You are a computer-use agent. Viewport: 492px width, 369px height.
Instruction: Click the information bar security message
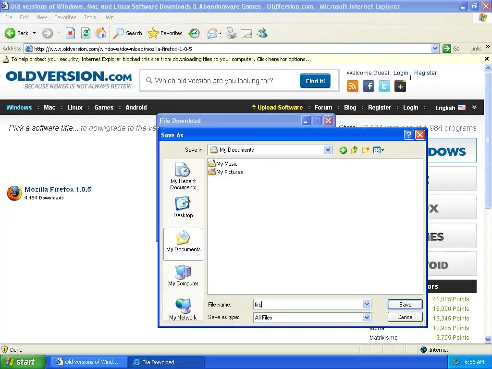coord(161,59)
